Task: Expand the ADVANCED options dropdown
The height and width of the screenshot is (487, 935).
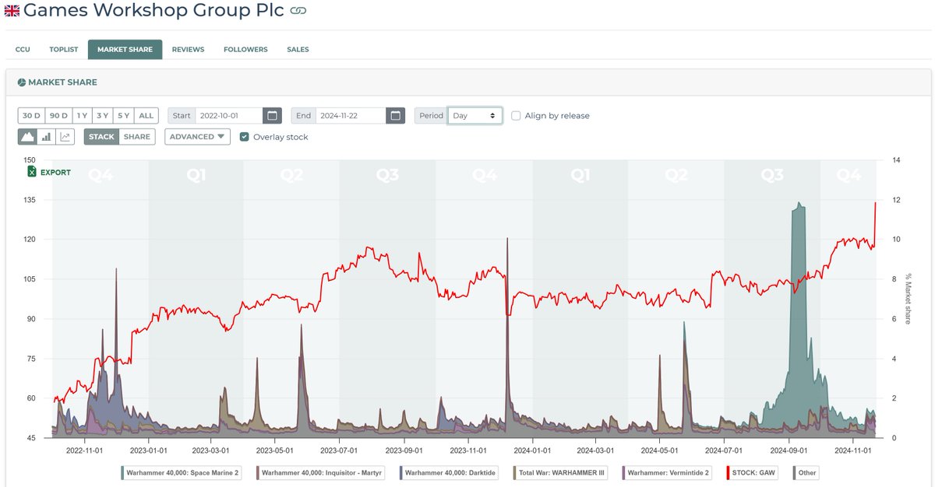Action: click(197, 137)
